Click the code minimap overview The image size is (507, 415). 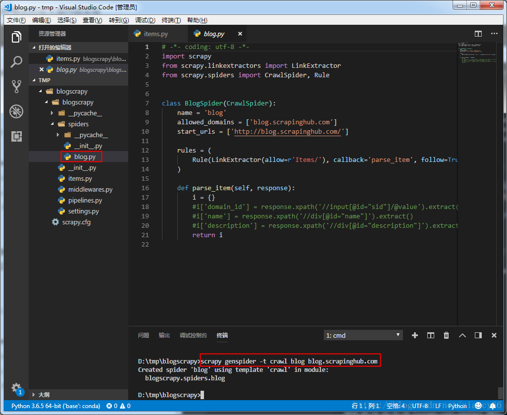477,52
